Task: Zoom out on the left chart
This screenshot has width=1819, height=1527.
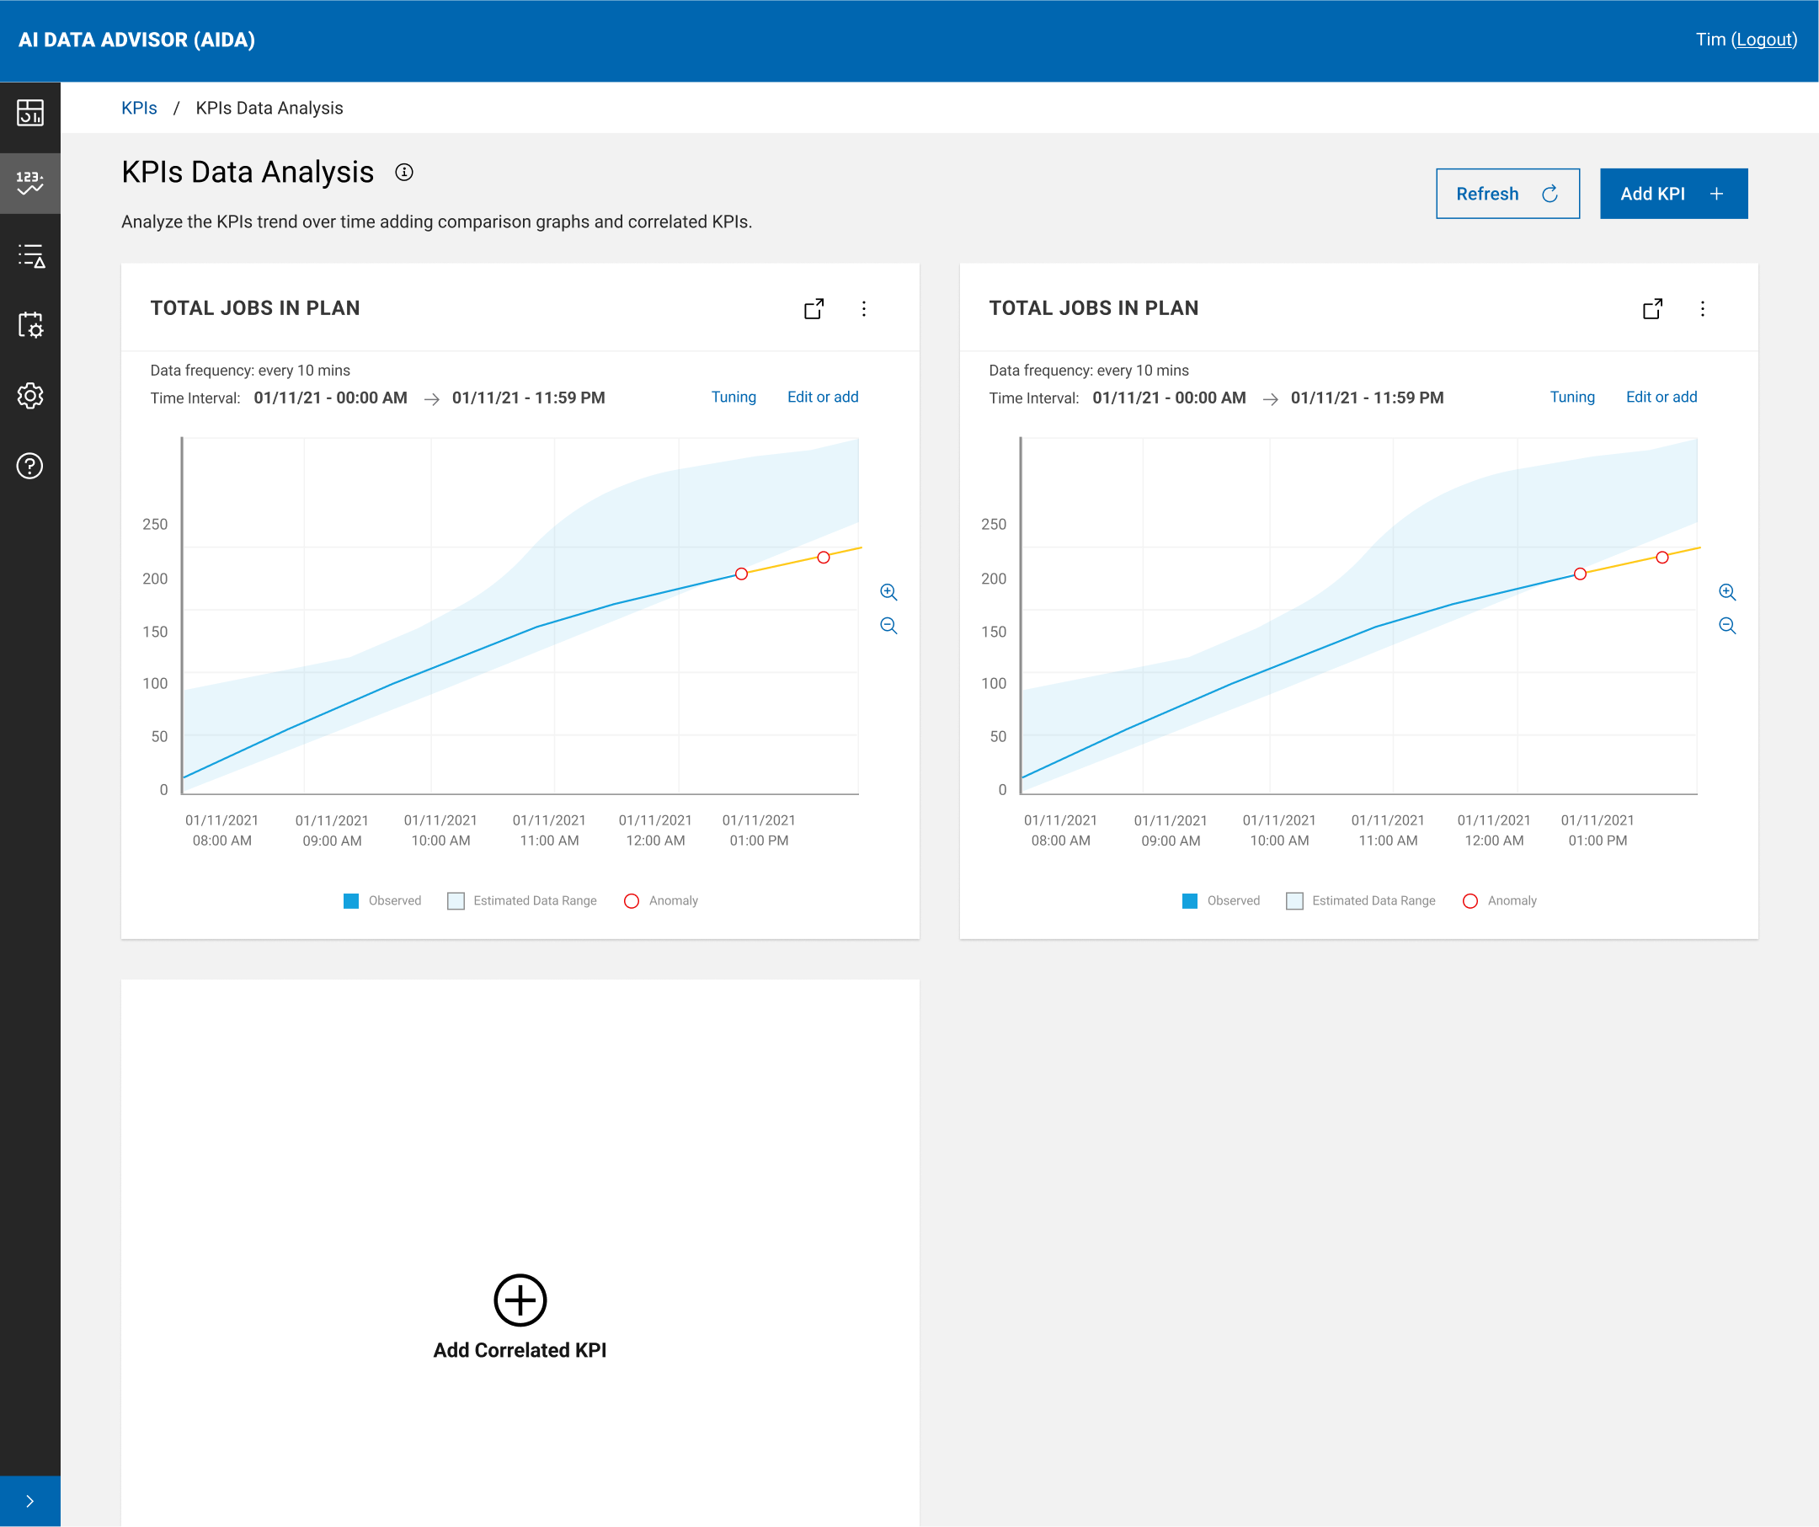Action: pos(888,625)
